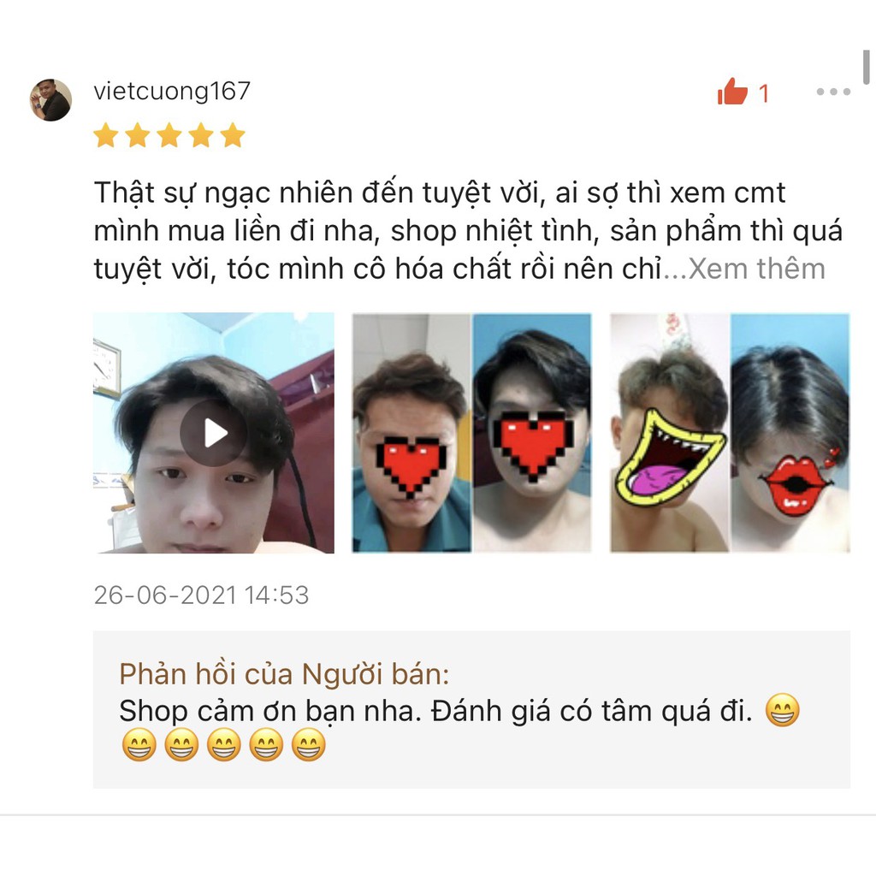Click the fifth yellow rating star
The height and width of the screenshot is (876, 876).
point(233,135)
